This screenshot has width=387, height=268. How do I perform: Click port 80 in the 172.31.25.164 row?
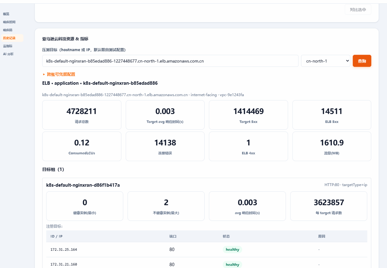[172, 250]
